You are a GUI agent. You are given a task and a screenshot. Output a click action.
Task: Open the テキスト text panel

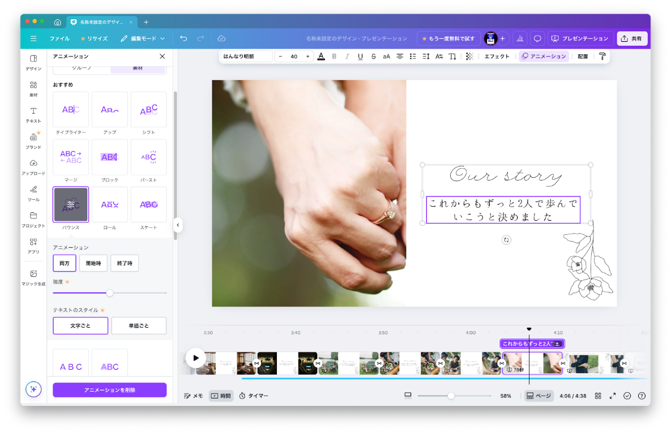coord(33,115)
